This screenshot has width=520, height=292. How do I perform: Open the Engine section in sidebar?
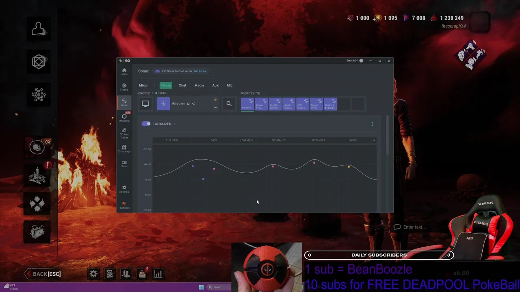coord(124,87)
